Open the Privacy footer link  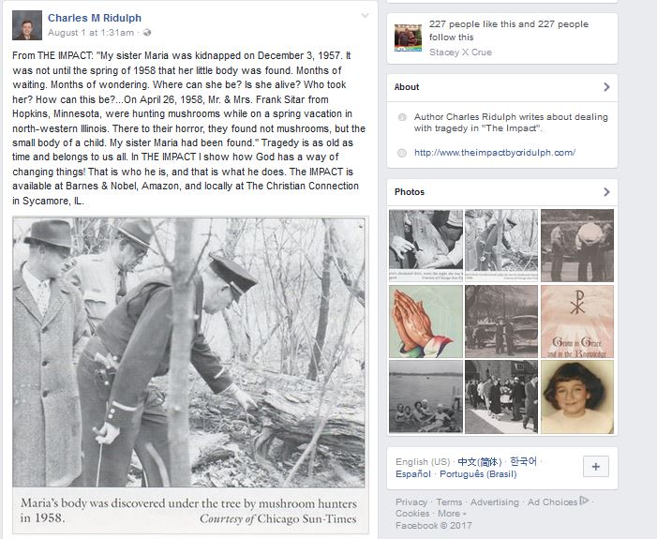click(x=411, y=502)
